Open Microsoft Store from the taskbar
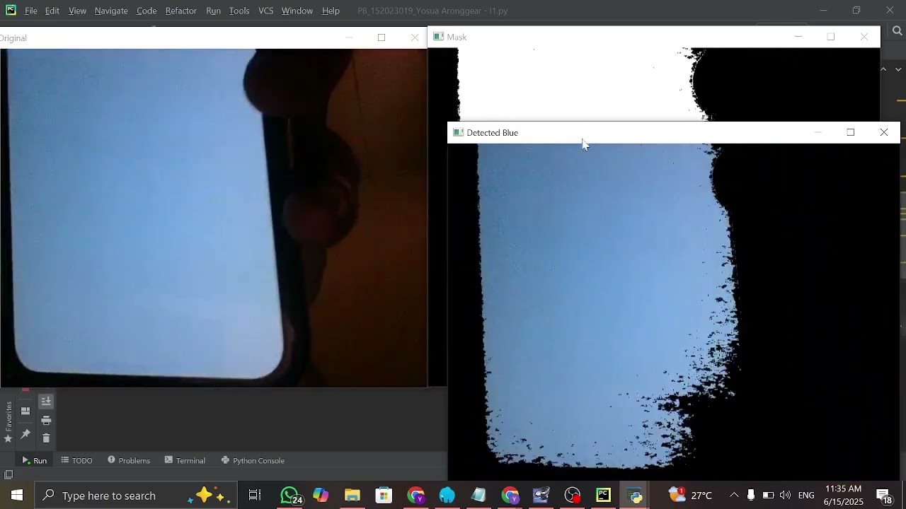Viewport: 906px width, 509px height. pos(384,496)
